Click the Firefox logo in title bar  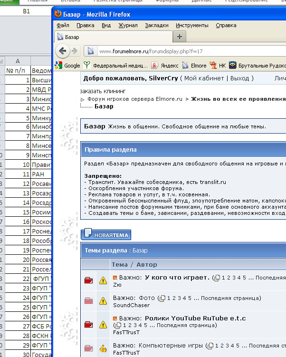pyautogui.click(x=58, y=14)
